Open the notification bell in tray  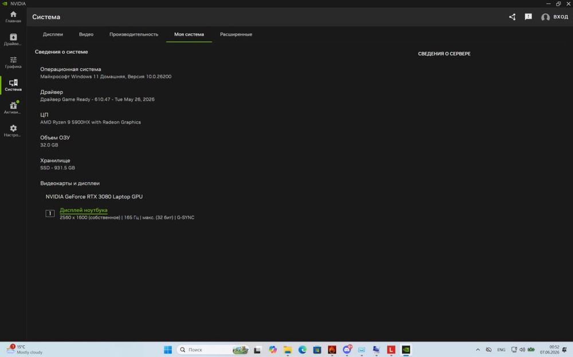click(x=564, y=350)
